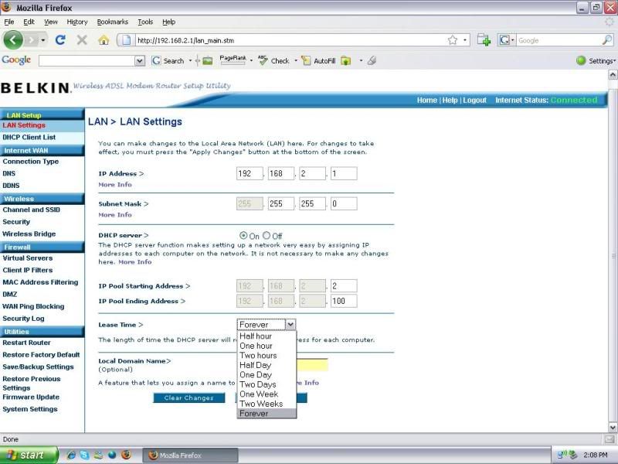
Task: Click the Windows Start button
Action: (x=29, y=455)
